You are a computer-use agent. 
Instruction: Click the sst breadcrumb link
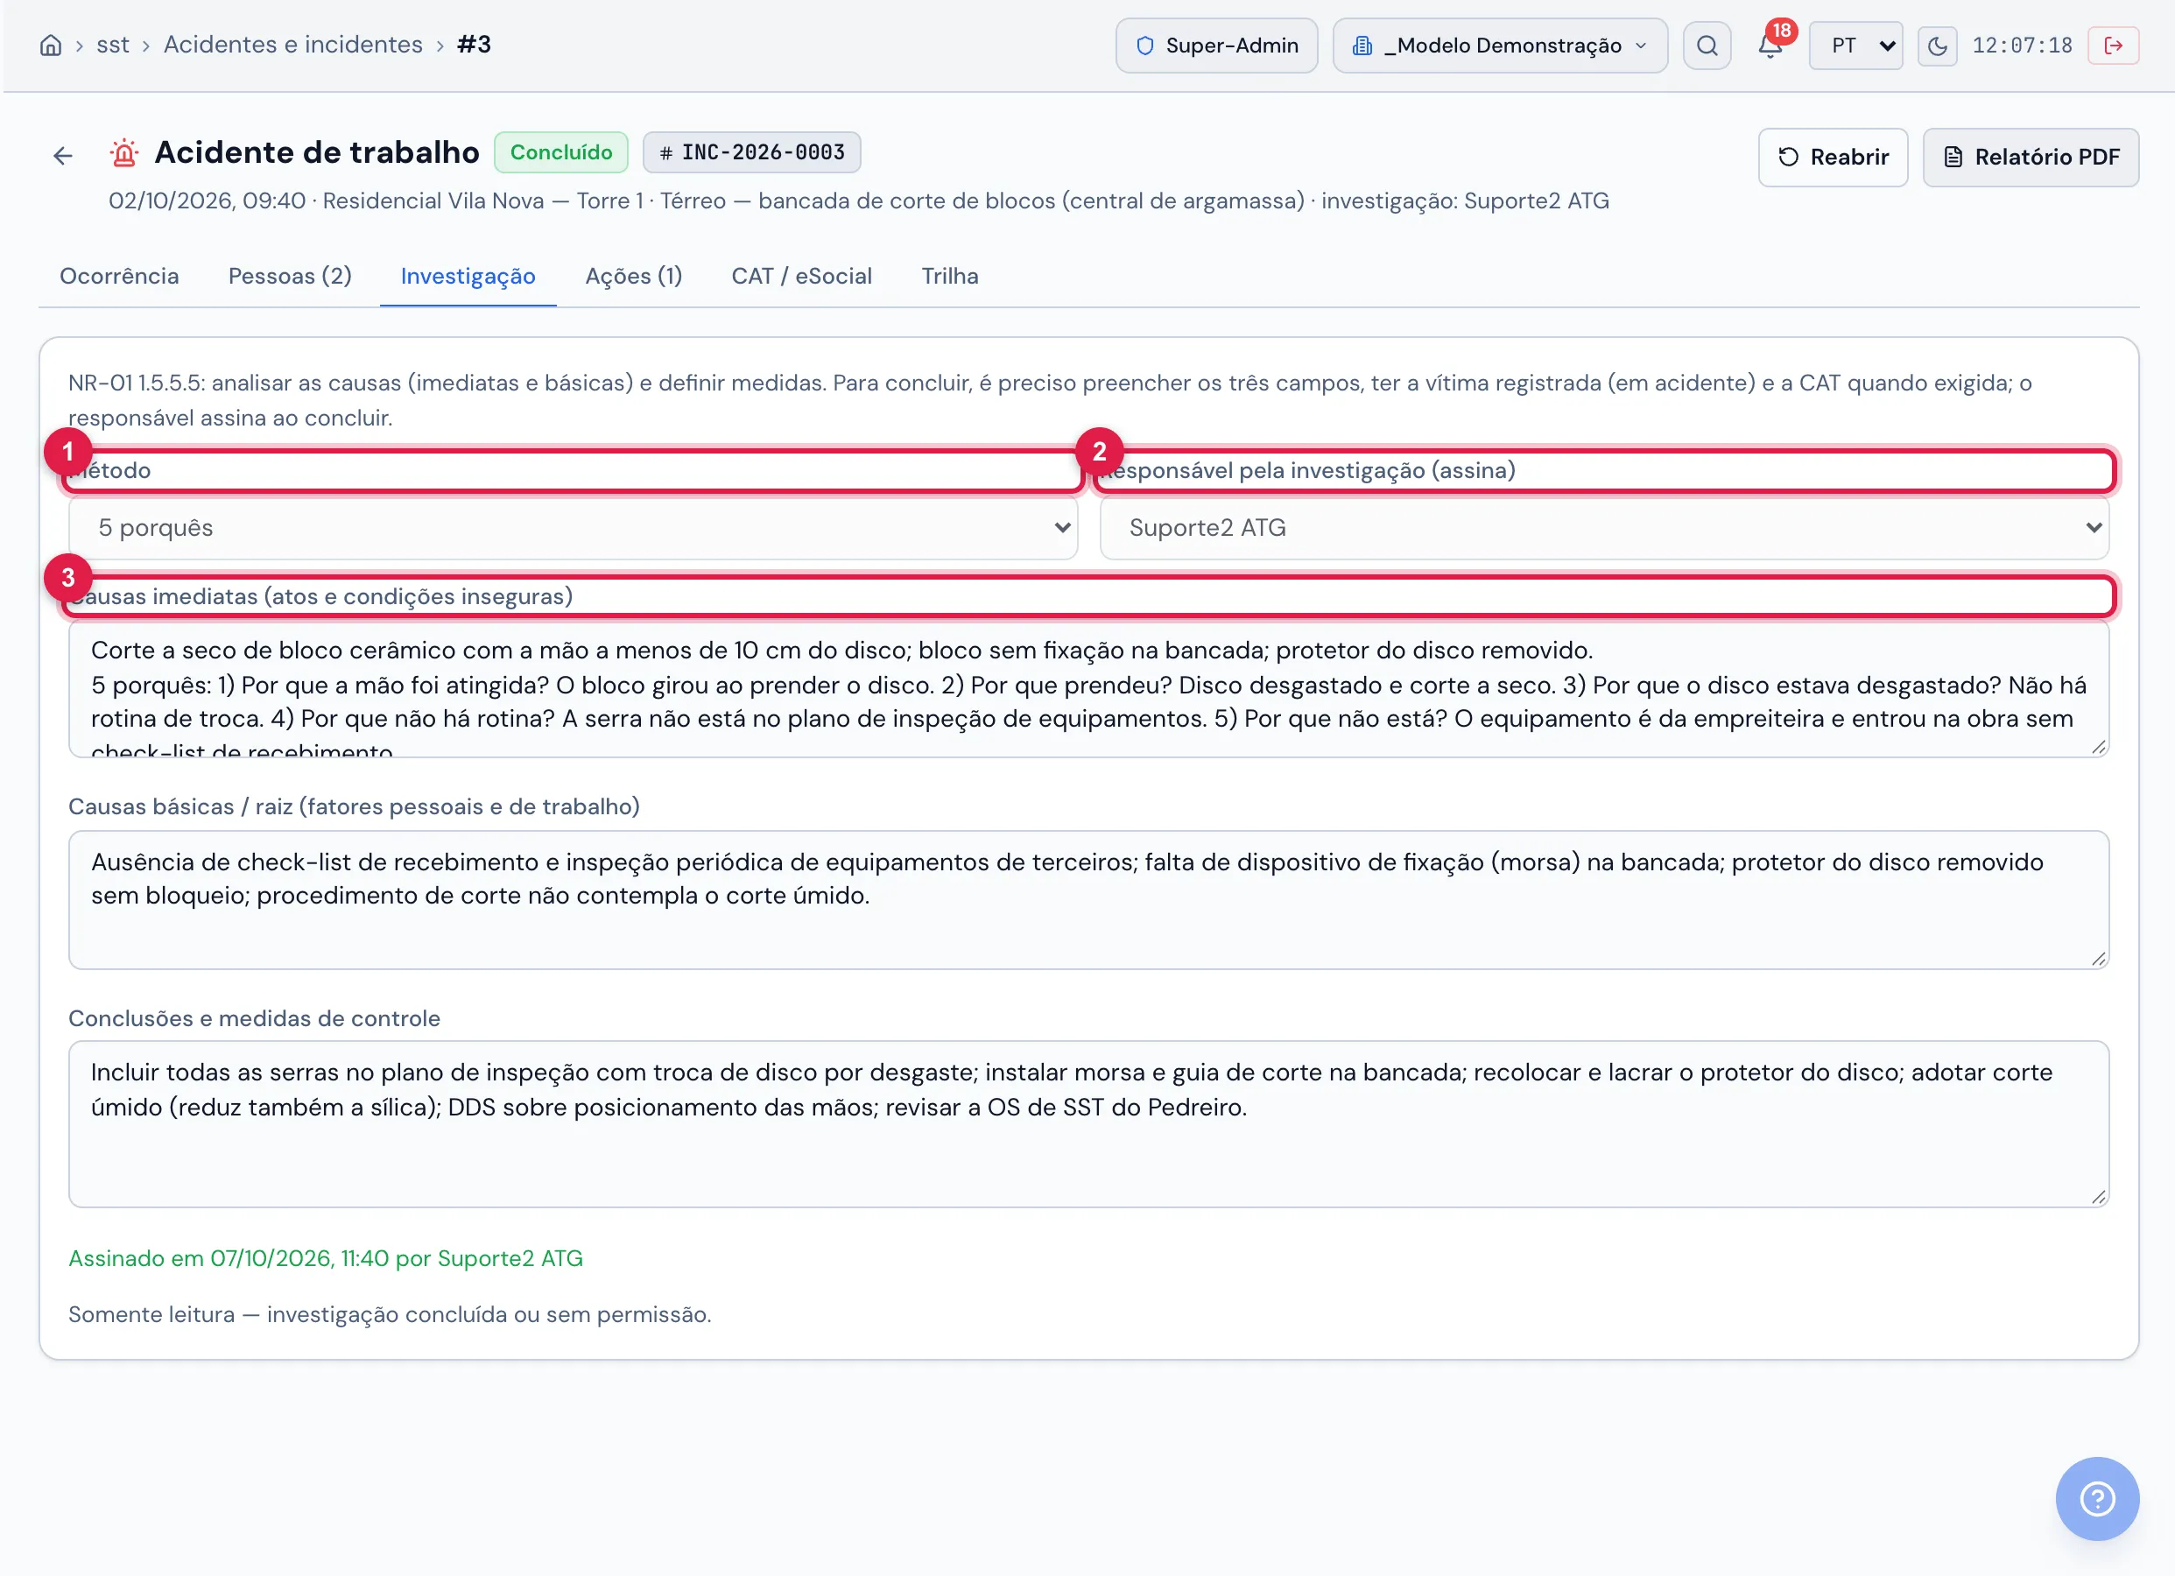pos(112,45)
